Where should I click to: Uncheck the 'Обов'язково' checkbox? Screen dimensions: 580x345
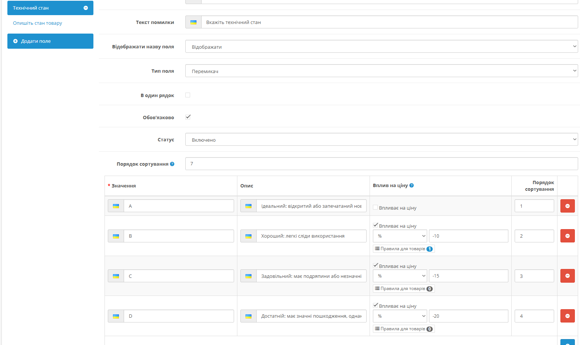pyautogui.click(x=188, y=117)
